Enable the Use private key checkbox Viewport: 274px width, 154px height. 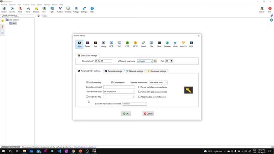coord(87,97)
